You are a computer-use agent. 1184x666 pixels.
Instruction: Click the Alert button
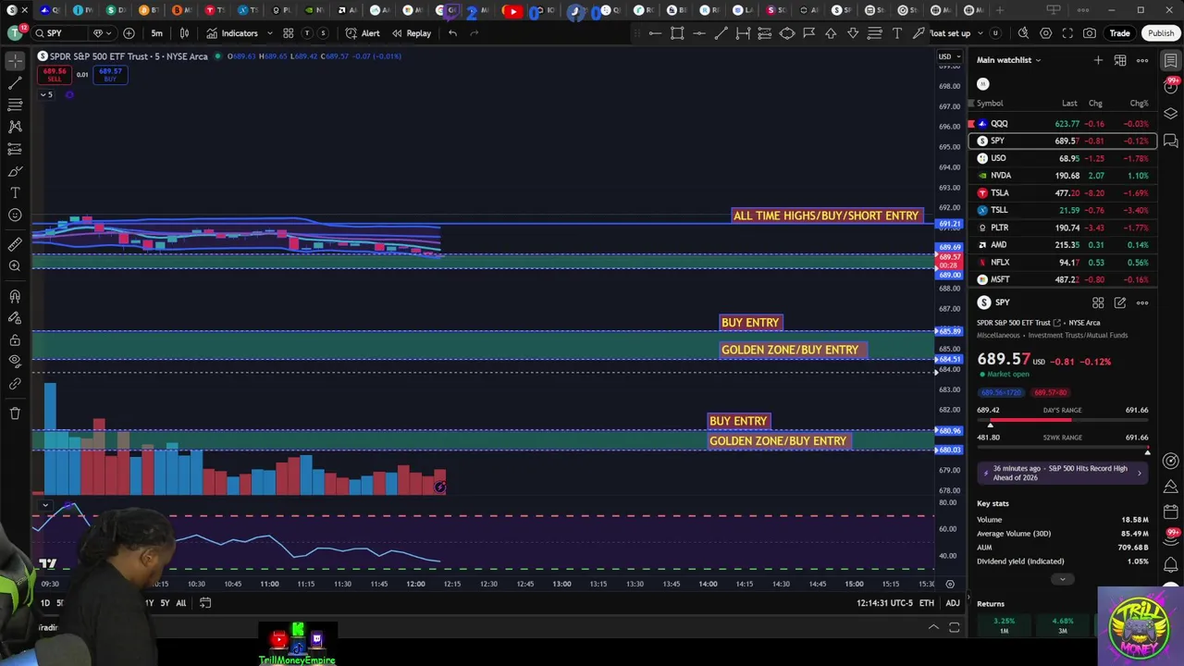pos(363,33)
